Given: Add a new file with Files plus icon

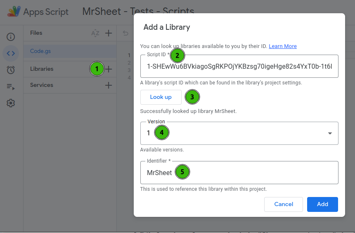Looking at the screenshot, I should (x=109, y=33).
